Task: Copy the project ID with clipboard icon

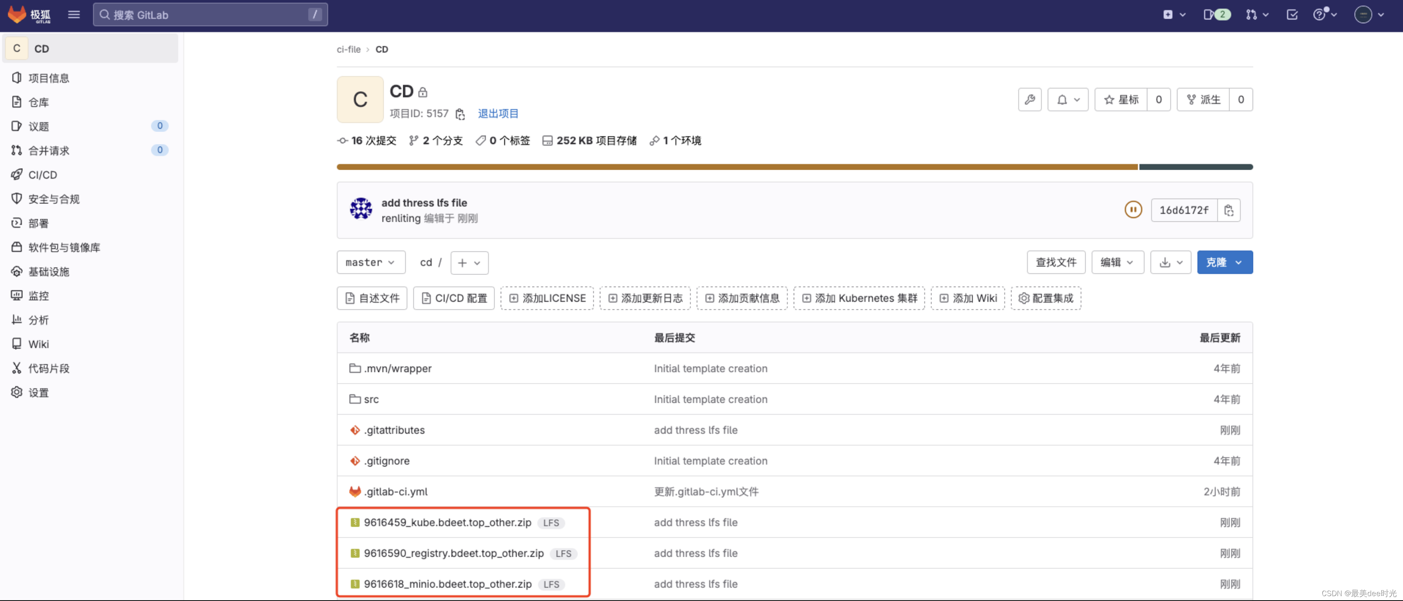Action: tap(460, 114)
